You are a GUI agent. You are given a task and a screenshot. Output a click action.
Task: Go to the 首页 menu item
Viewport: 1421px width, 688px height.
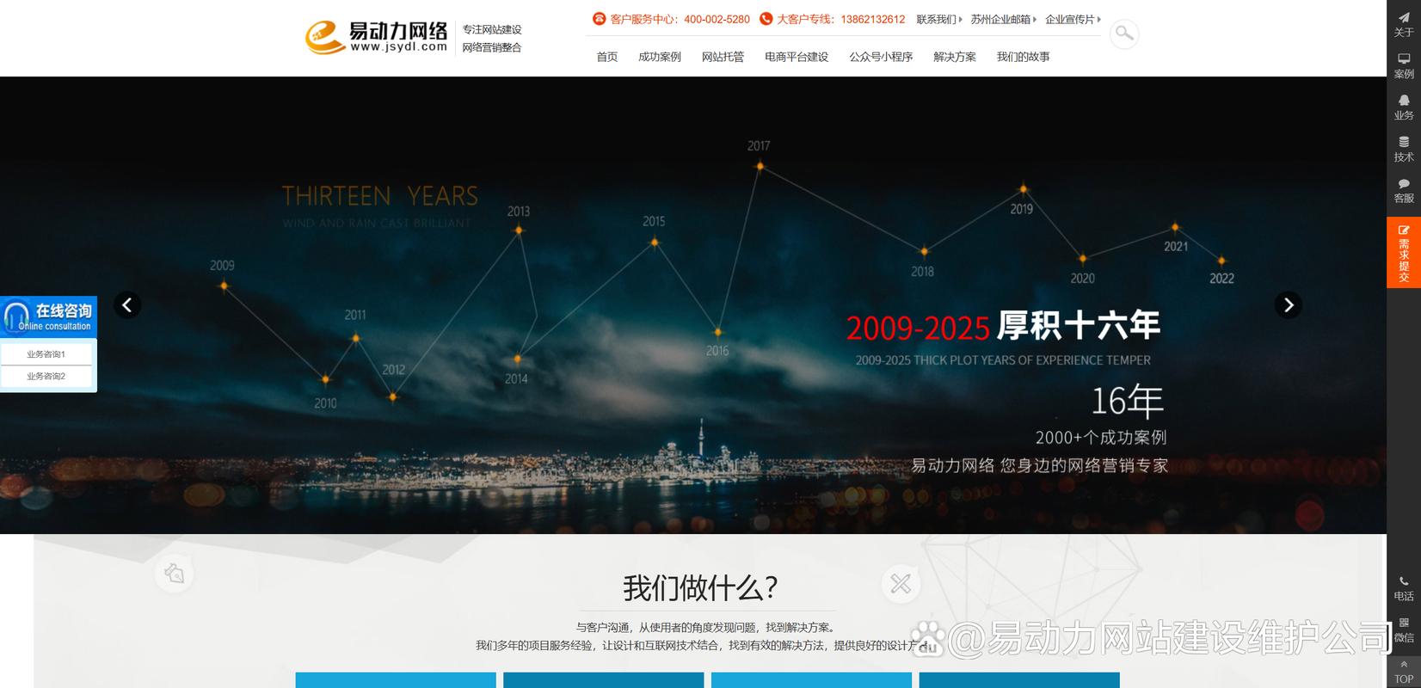[607, 57]
